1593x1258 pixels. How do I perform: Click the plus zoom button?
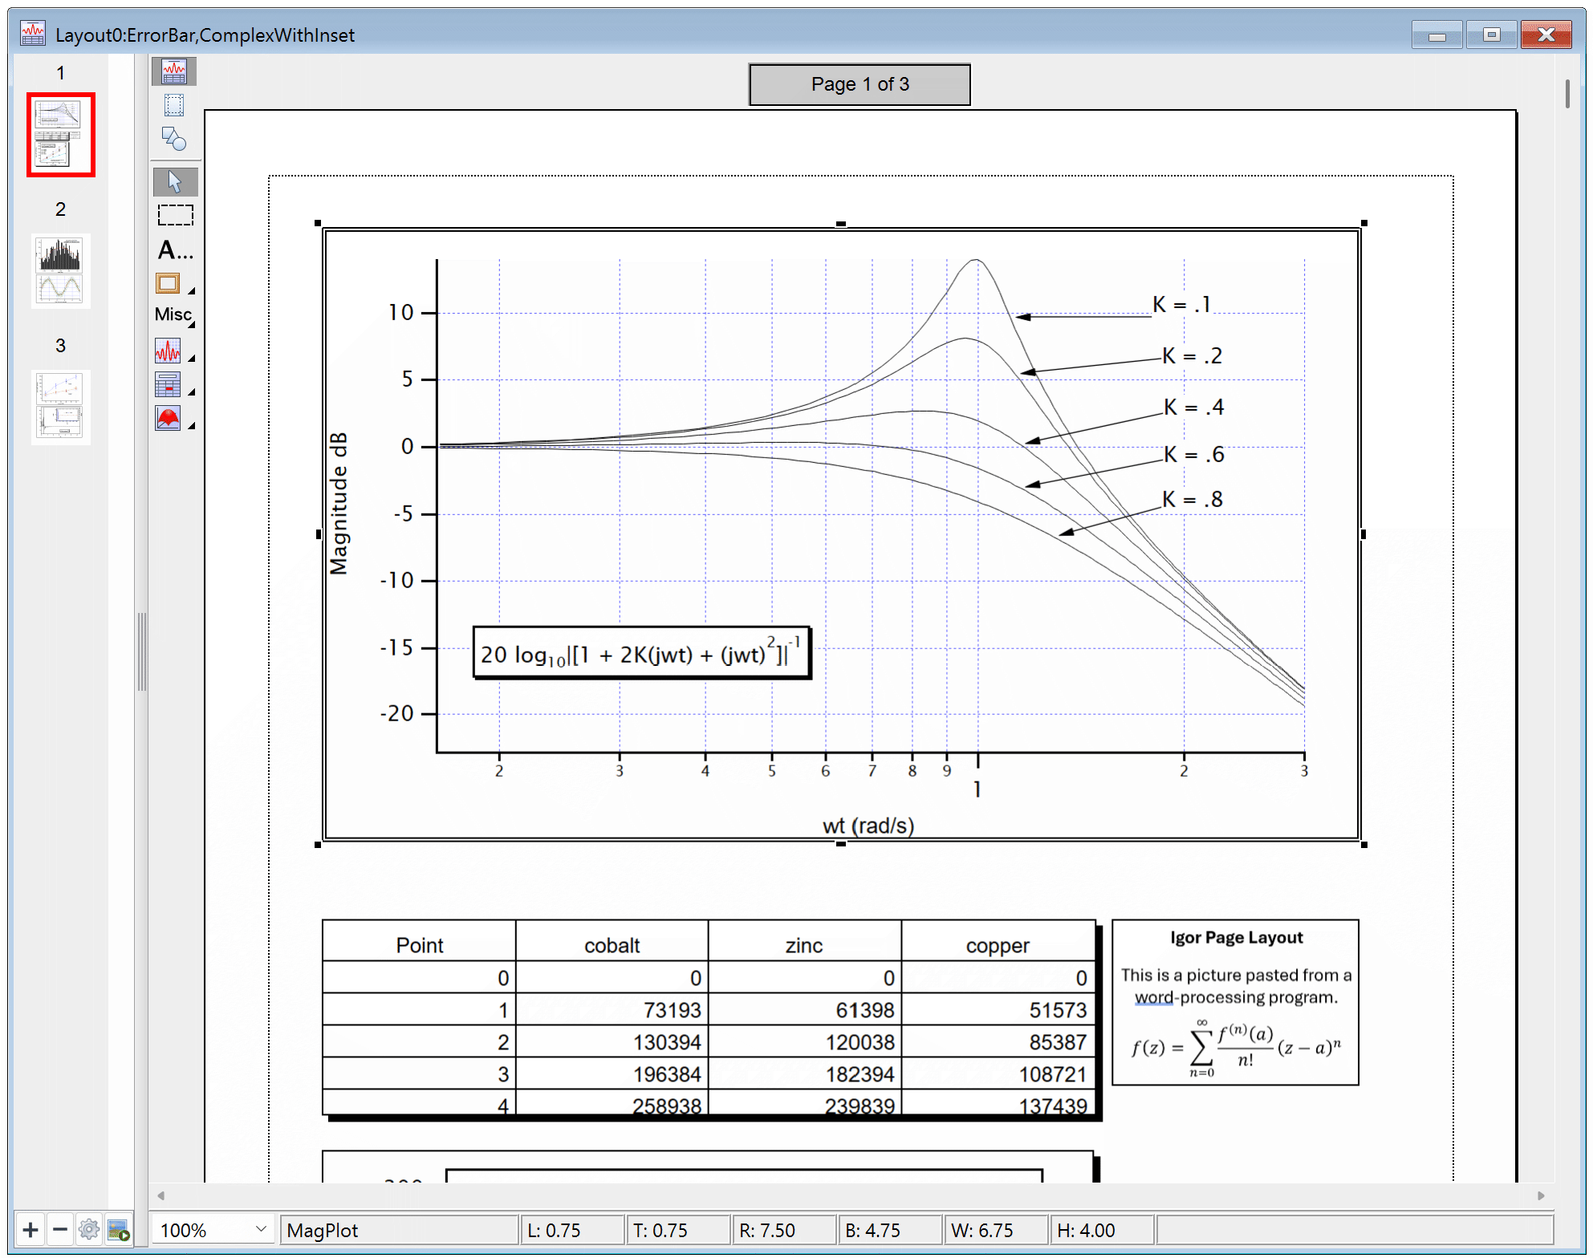(x=29, y=1229)
